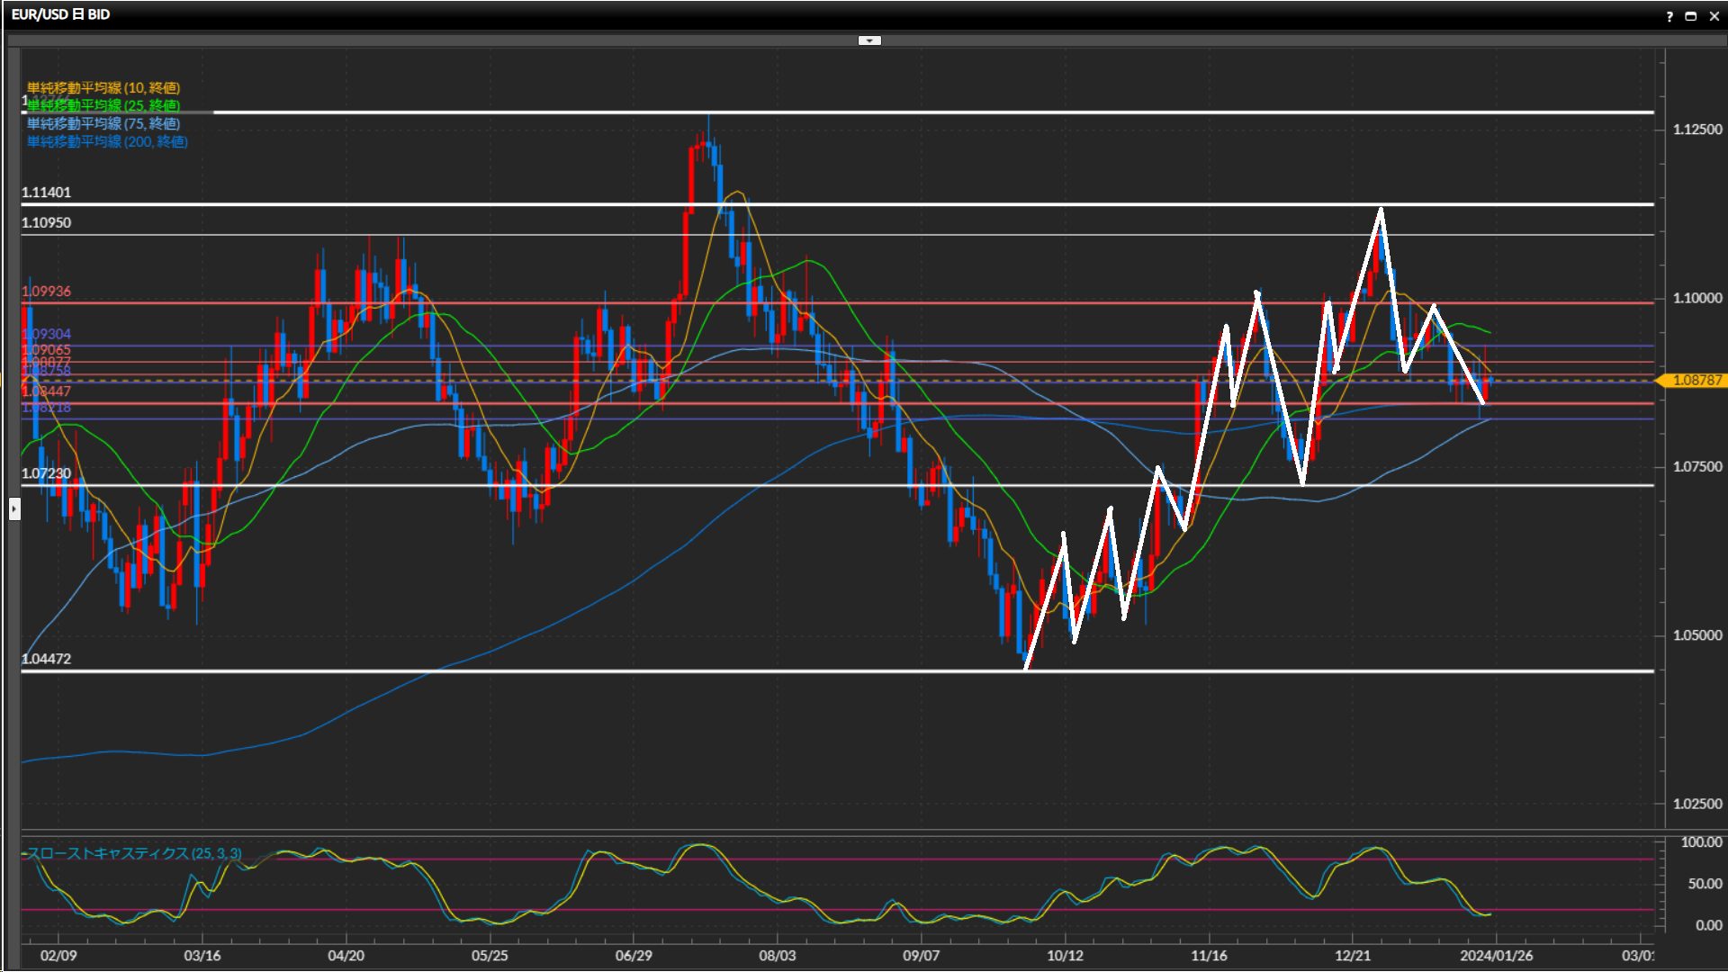
Task: Click the 10/12 date marker on axis
Action: (1065, 956)
